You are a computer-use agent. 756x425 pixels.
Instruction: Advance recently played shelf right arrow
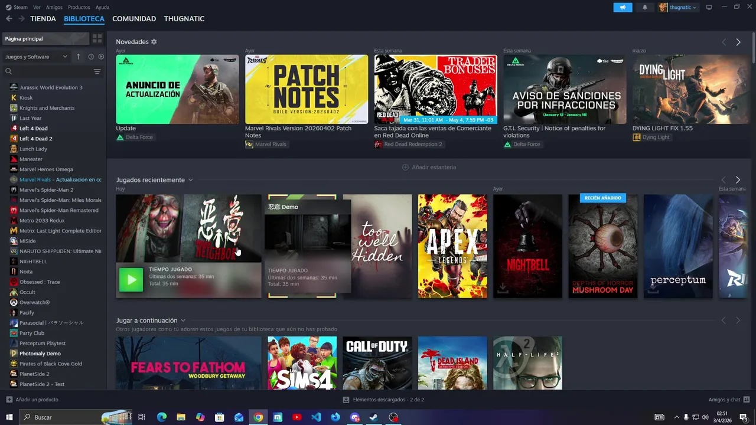pos(738,179)
